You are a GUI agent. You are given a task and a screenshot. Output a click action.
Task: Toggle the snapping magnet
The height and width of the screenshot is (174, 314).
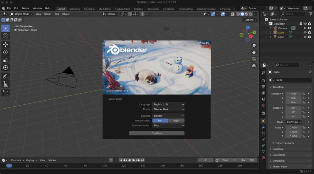[x=130, y=14]
